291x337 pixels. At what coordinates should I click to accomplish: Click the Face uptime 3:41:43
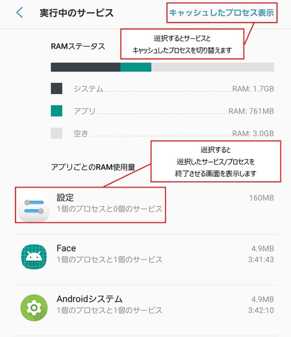261,259
